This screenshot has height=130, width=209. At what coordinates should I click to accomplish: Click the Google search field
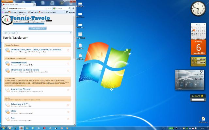[x=62, y=8]
